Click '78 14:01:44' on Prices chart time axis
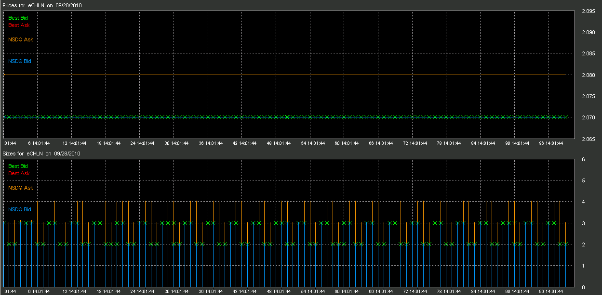 450,143
